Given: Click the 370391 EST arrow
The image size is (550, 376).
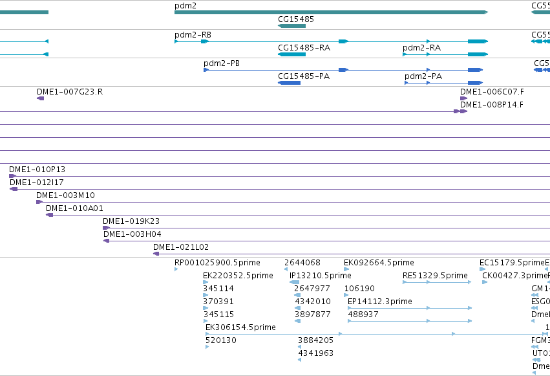Looking at the screenshot, I should 206,308.
